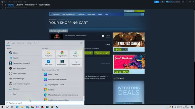Open Notepad top app tile

76,54
